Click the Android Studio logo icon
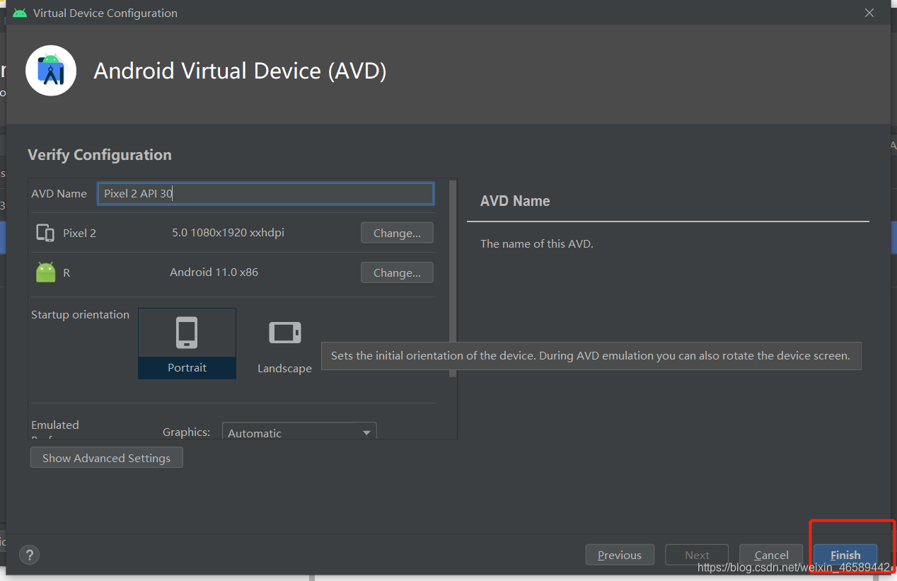897x581 pixels. tap(51, 70)
